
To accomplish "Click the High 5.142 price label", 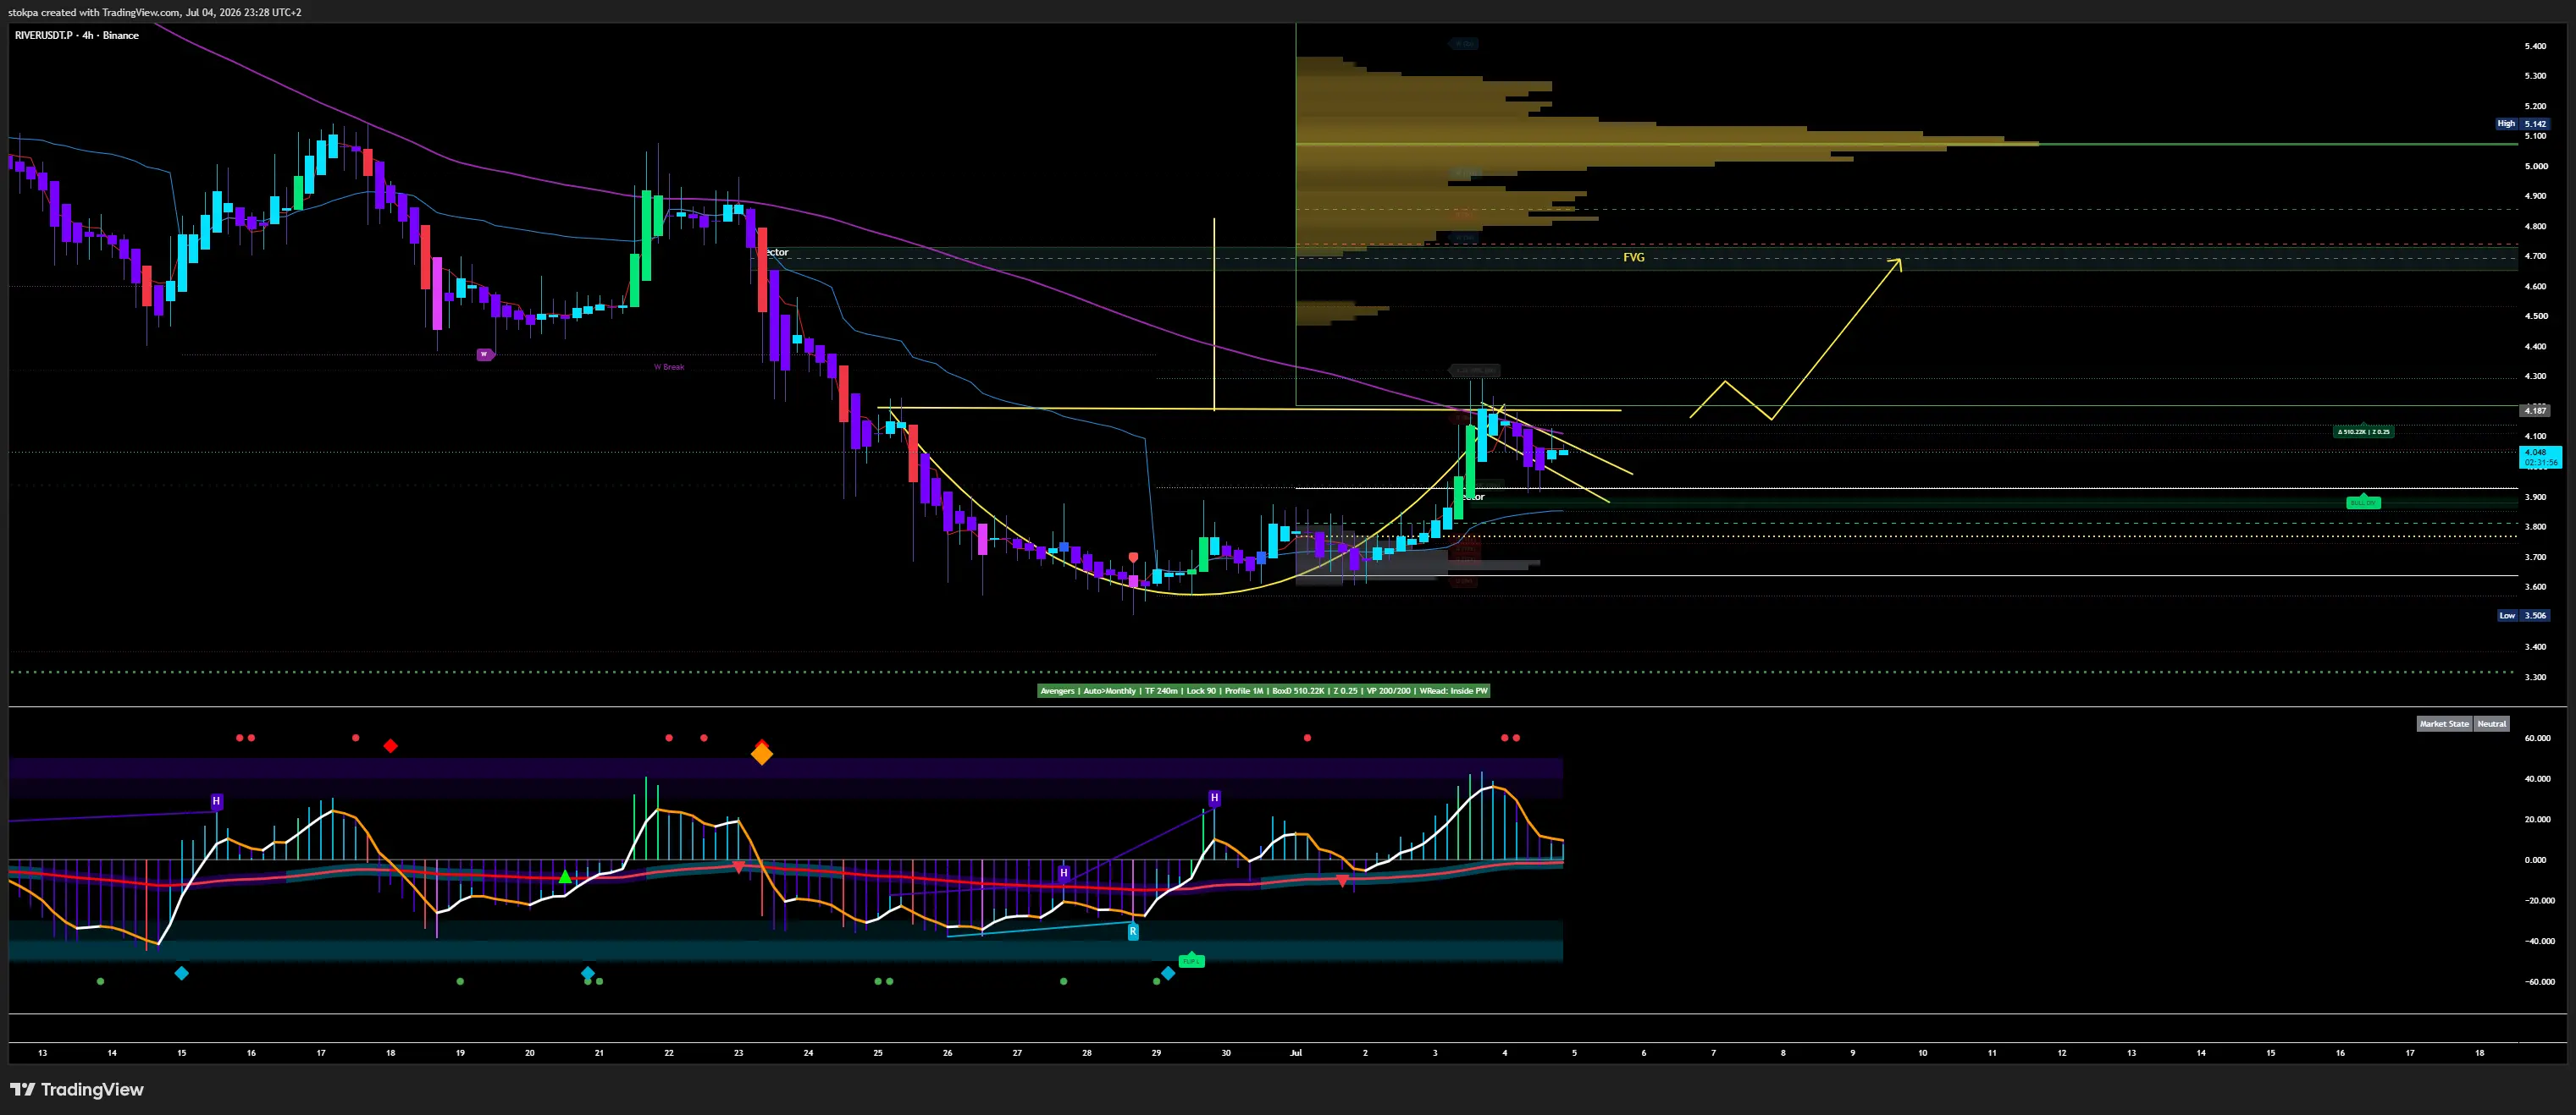I will (x=2522, y=124).
